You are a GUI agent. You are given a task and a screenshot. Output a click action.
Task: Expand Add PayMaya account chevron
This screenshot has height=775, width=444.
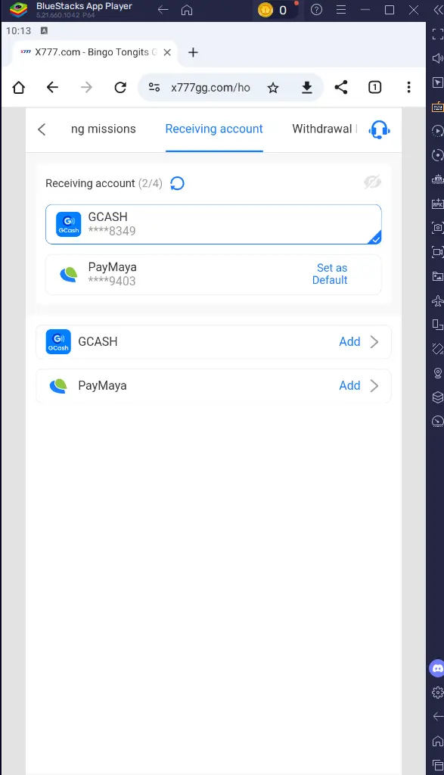point(374,385)
